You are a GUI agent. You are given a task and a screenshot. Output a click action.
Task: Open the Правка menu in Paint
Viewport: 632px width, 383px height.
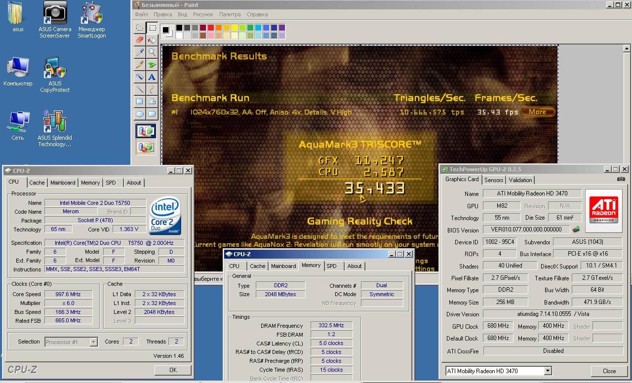tap(163, 15)
